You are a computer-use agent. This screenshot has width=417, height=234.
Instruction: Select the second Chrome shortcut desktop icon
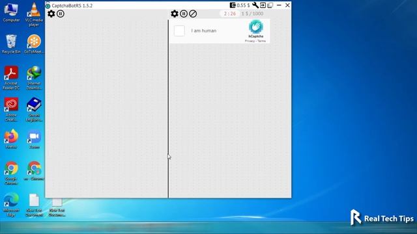pyautogui.click(x=34, y=171)
